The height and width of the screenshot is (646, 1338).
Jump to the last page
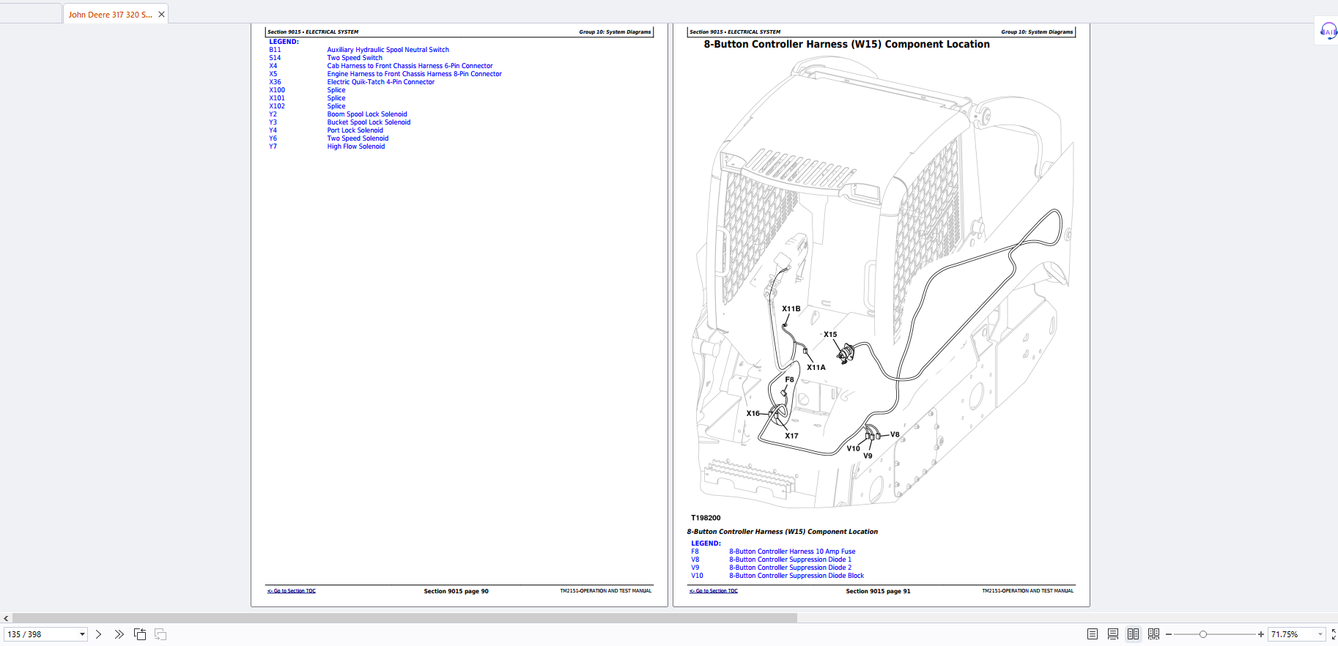click(119, 634)
